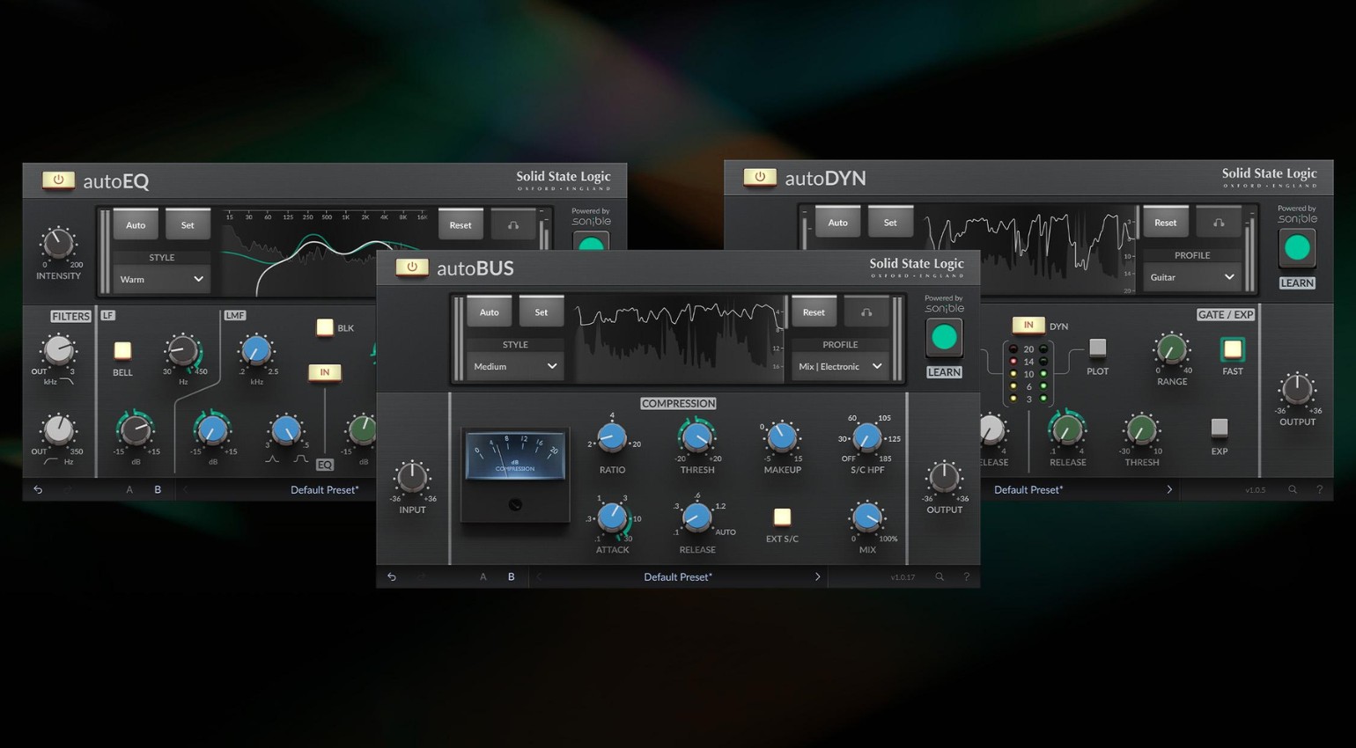Open the Mix | Electronic profile dropdown
1356x748 pixels.
point(839,366)
